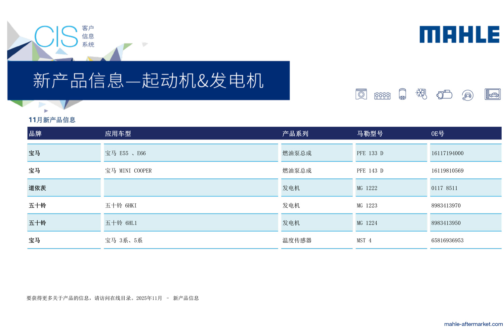Select the MST 4 temperature sensor cell
The width and height of the screenshot is (504, 327).
point(364,241)
